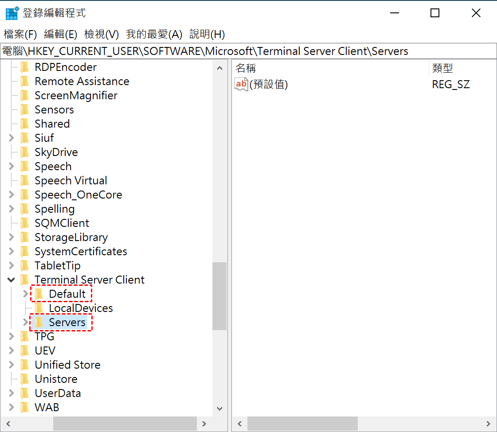Expand the Servers subkey

tap(25, 323)
